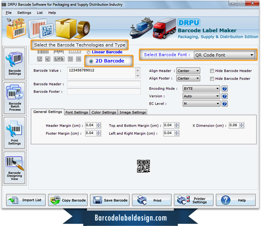This screenshot has height=226, width=261.
Task: Open Barcode Designing View sidebar icon
Action: coord(15,168)
